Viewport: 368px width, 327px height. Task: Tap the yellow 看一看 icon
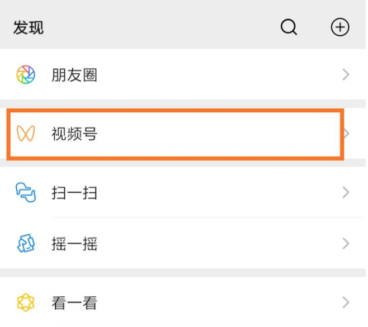[x=26, y=303]
